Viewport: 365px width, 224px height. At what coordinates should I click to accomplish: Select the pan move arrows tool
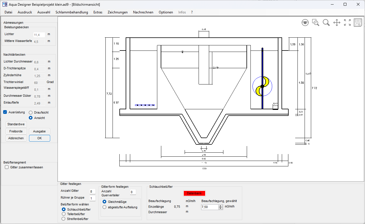pyautogui.click(x=337, y=23)
